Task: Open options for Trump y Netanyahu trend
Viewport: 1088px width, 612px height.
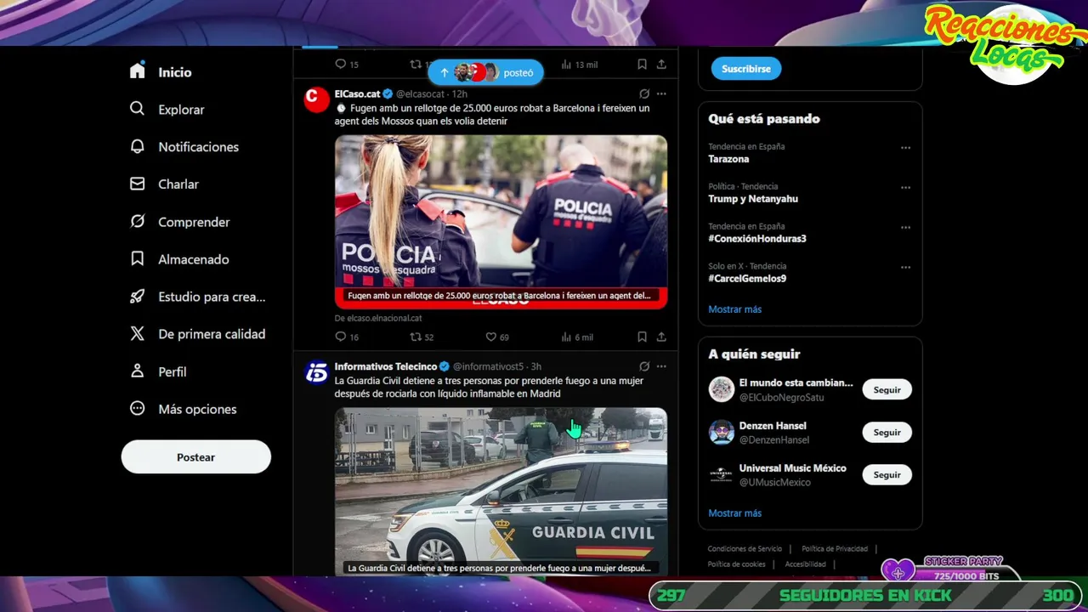Action: coord(905,188)
